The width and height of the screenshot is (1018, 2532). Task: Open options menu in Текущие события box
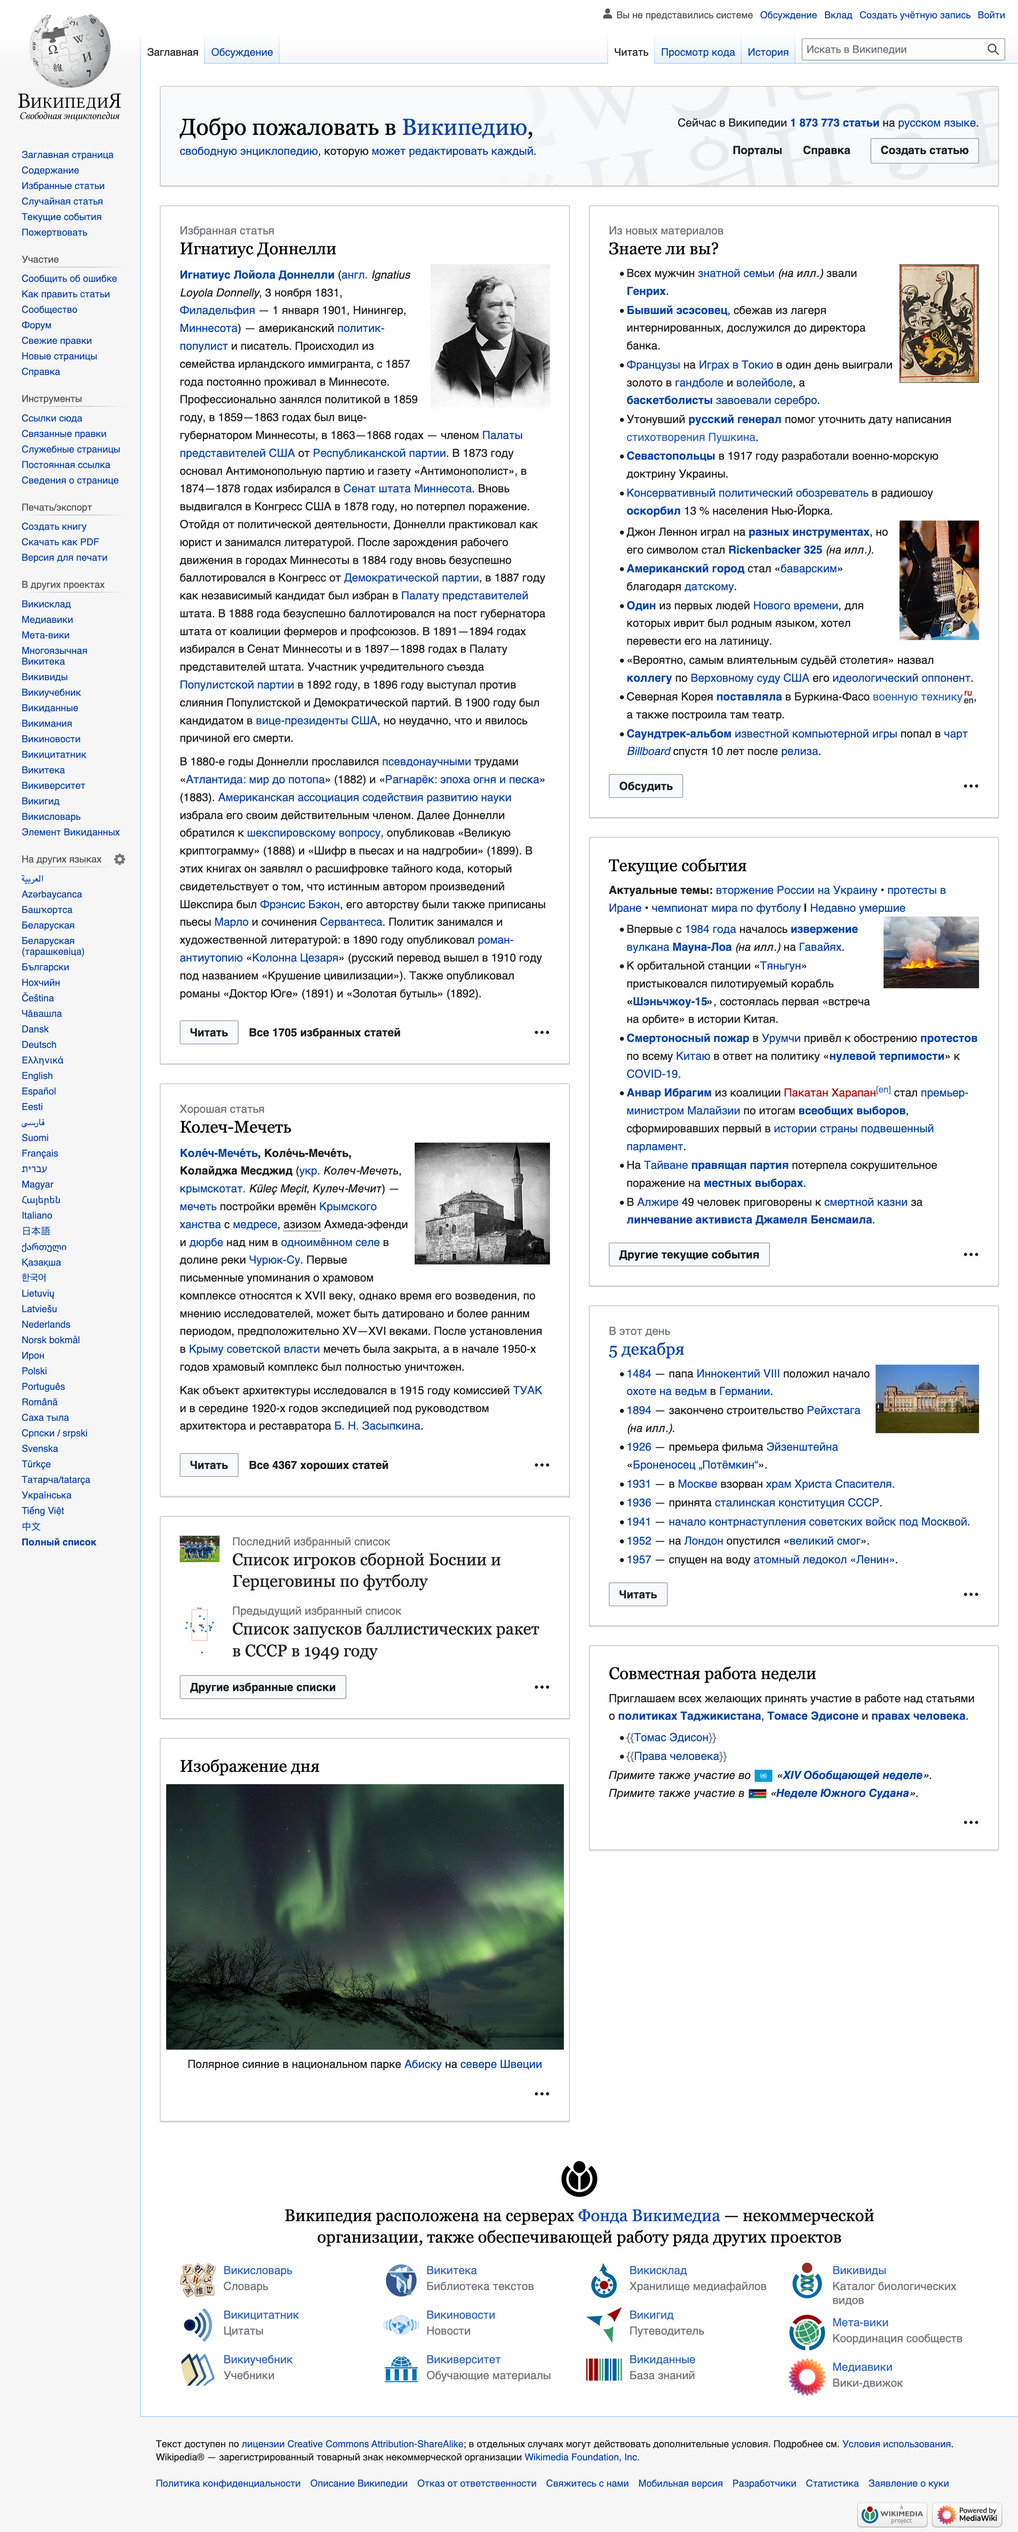click(971, 1254)
